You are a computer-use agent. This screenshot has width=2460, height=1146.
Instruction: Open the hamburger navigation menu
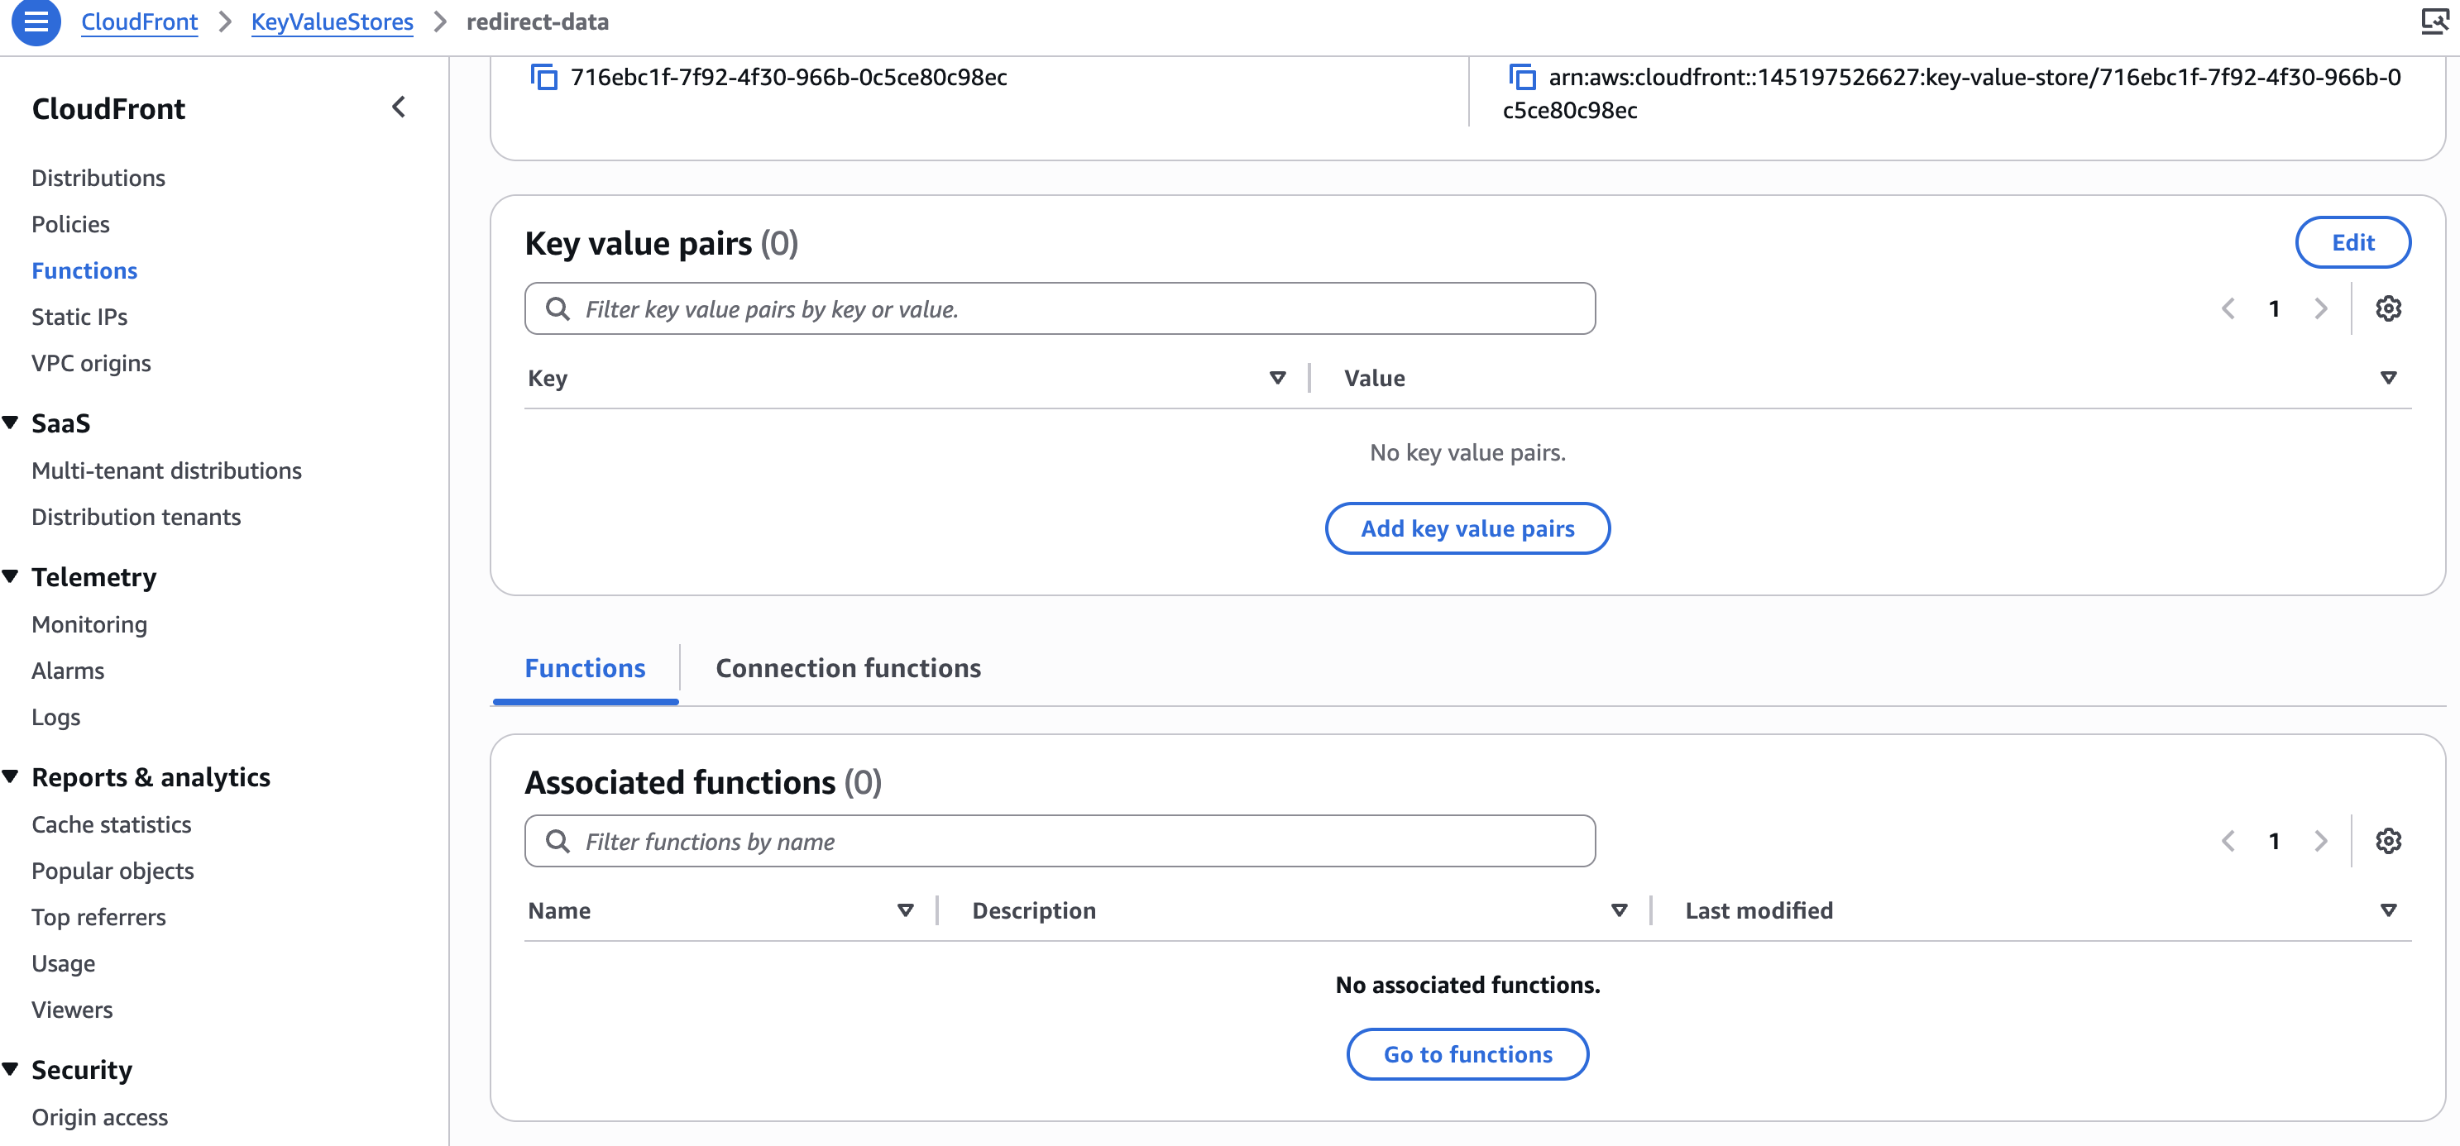click(x=36, y=21)
